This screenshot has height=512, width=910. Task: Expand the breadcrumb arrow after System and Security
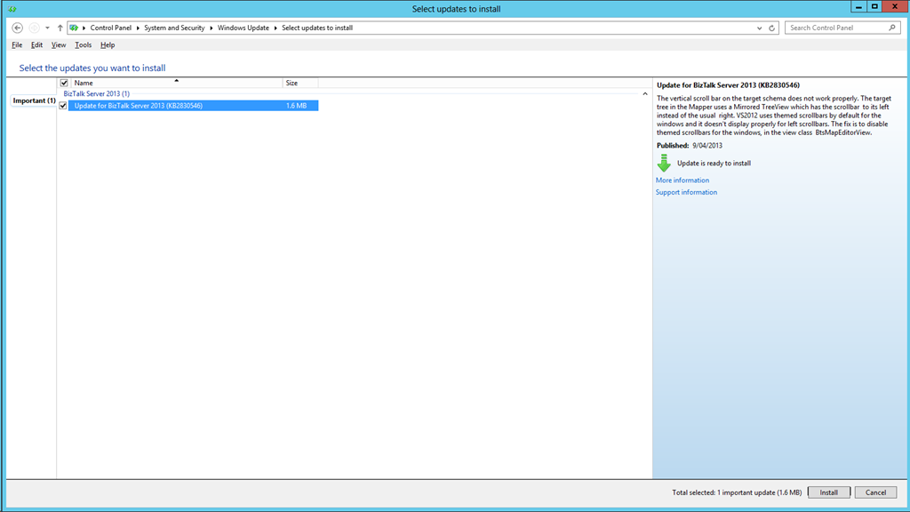(212, 28)
